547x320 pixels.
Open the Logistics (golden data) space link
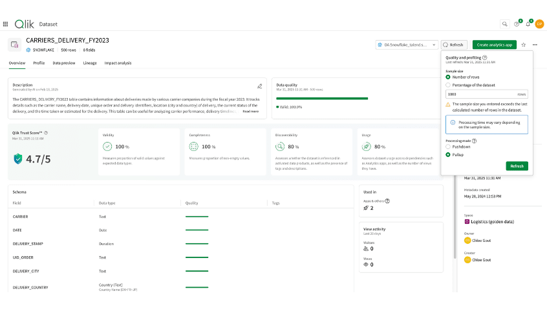tap(492, 221)
